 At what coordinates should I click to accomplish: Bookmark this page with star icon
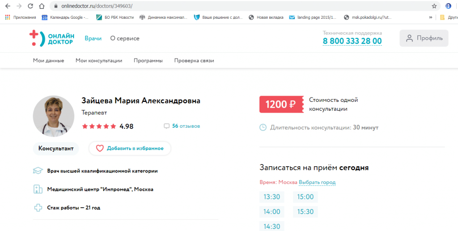coord(434,6)
